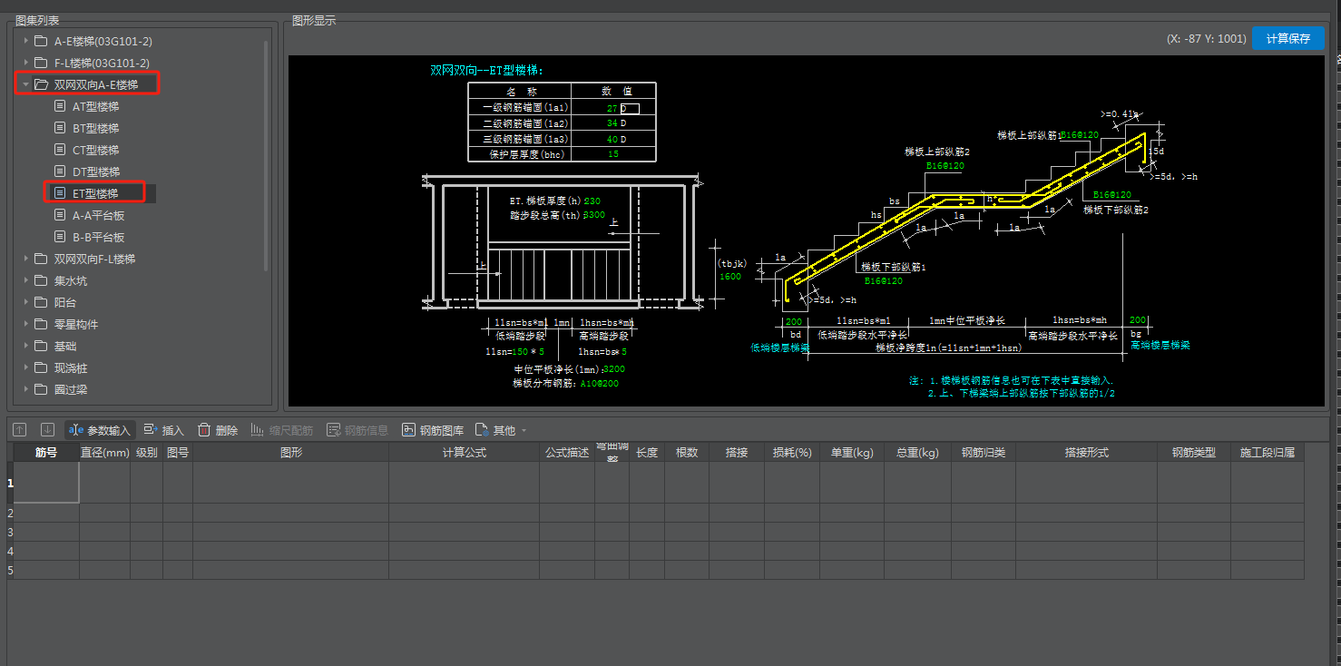Click the 筋号 column header
The image size is (1341, 666).
click(46, 452)
